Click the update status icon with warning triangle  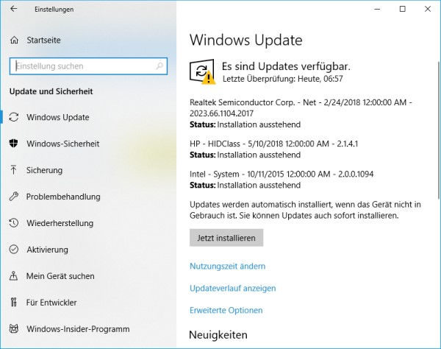click(x=203, y=71)
